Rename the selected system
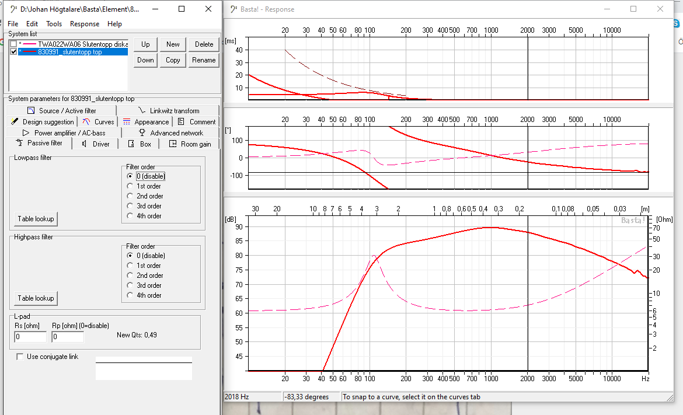The height and width of the screenshot is (415, 683). point(204,60)
